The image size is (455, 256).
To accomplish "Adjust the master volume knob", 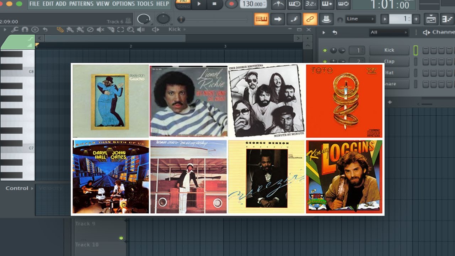I will pyautogui.click(x=144, y=19).
